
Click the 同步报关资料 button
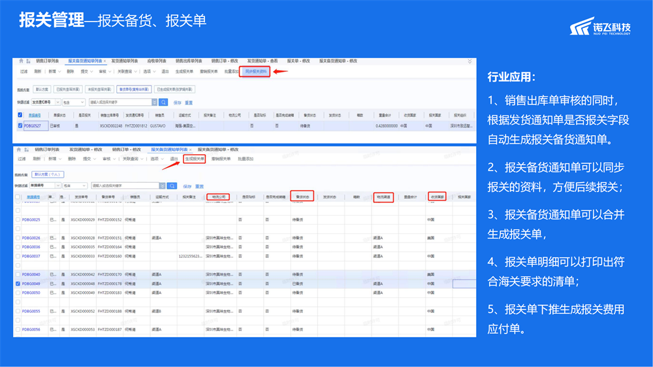pyautogui.click(x=255, y=72)
